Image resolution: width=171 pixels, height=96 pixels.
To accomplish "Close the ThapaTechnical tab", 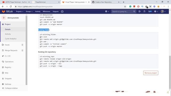I will [59, 2].
